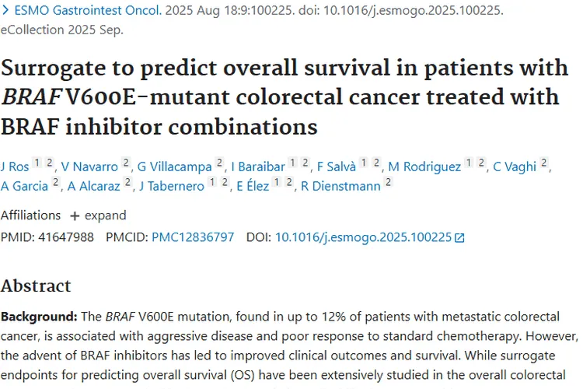This screenshot has height=389, width=583.
Task: Open author A Garcia link
Action: (25, 186)
